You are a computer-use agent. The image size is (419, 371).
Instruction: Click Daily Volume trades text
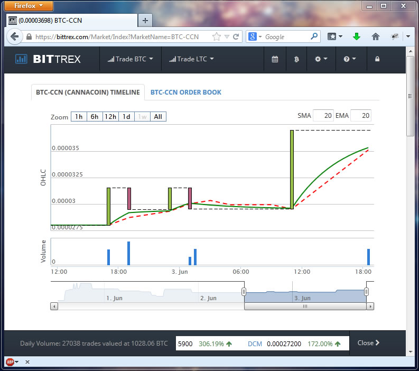pos(94,343)
